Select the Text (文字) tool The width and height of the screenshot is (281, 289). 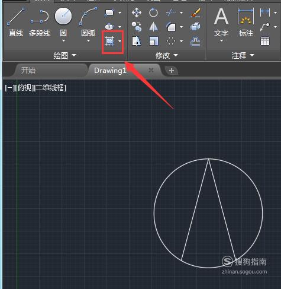click(221, 22)
